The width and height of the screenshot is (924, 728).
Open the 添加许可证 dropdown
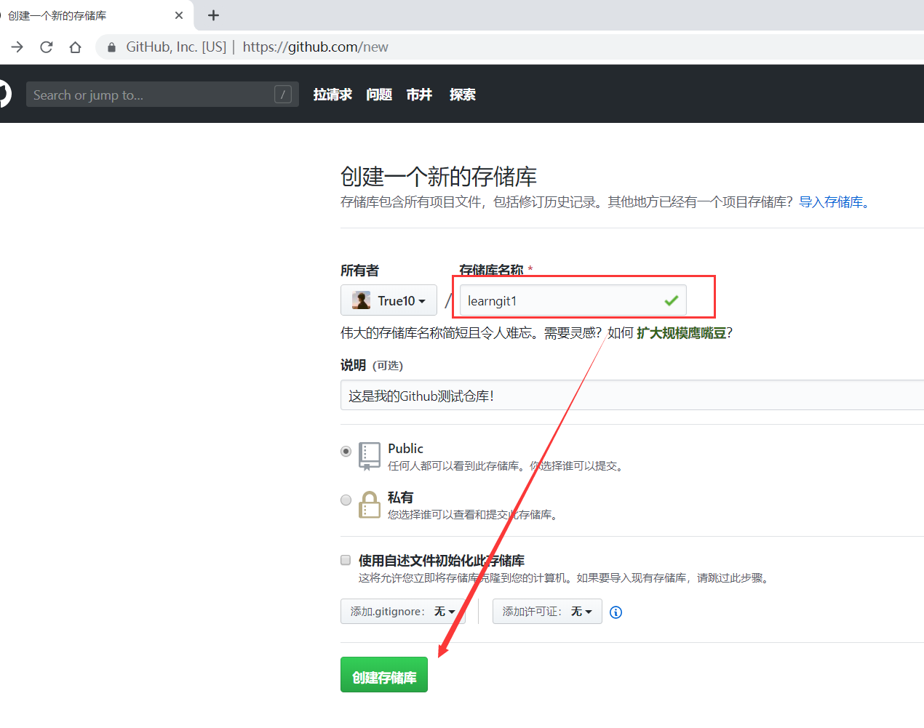click(x=547, y=612)
